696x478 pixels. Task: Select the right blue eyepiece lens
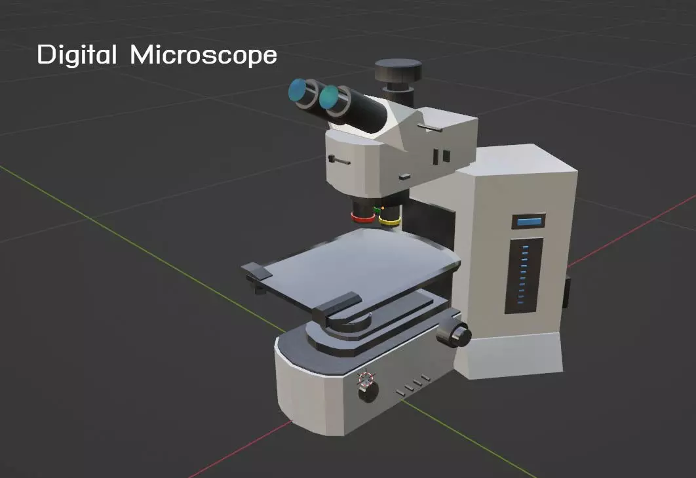tap(329, 97)
